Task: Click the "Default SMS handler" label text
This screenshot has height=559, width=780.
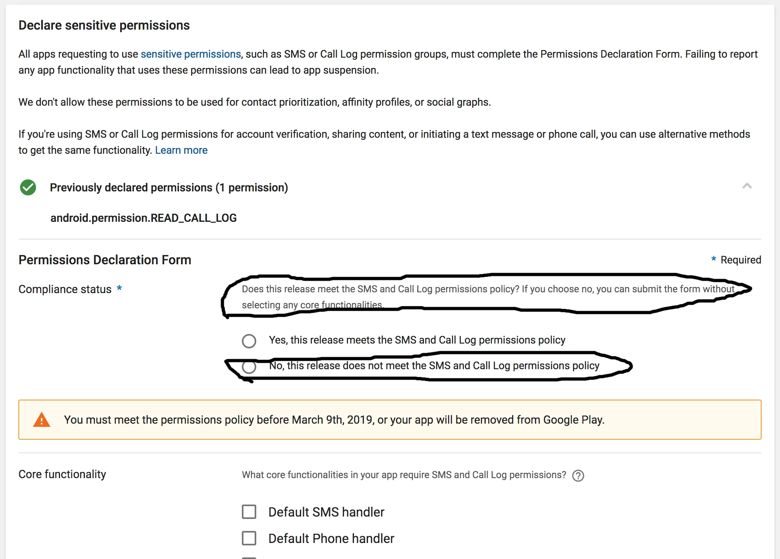Action: (x=326, y=512)
